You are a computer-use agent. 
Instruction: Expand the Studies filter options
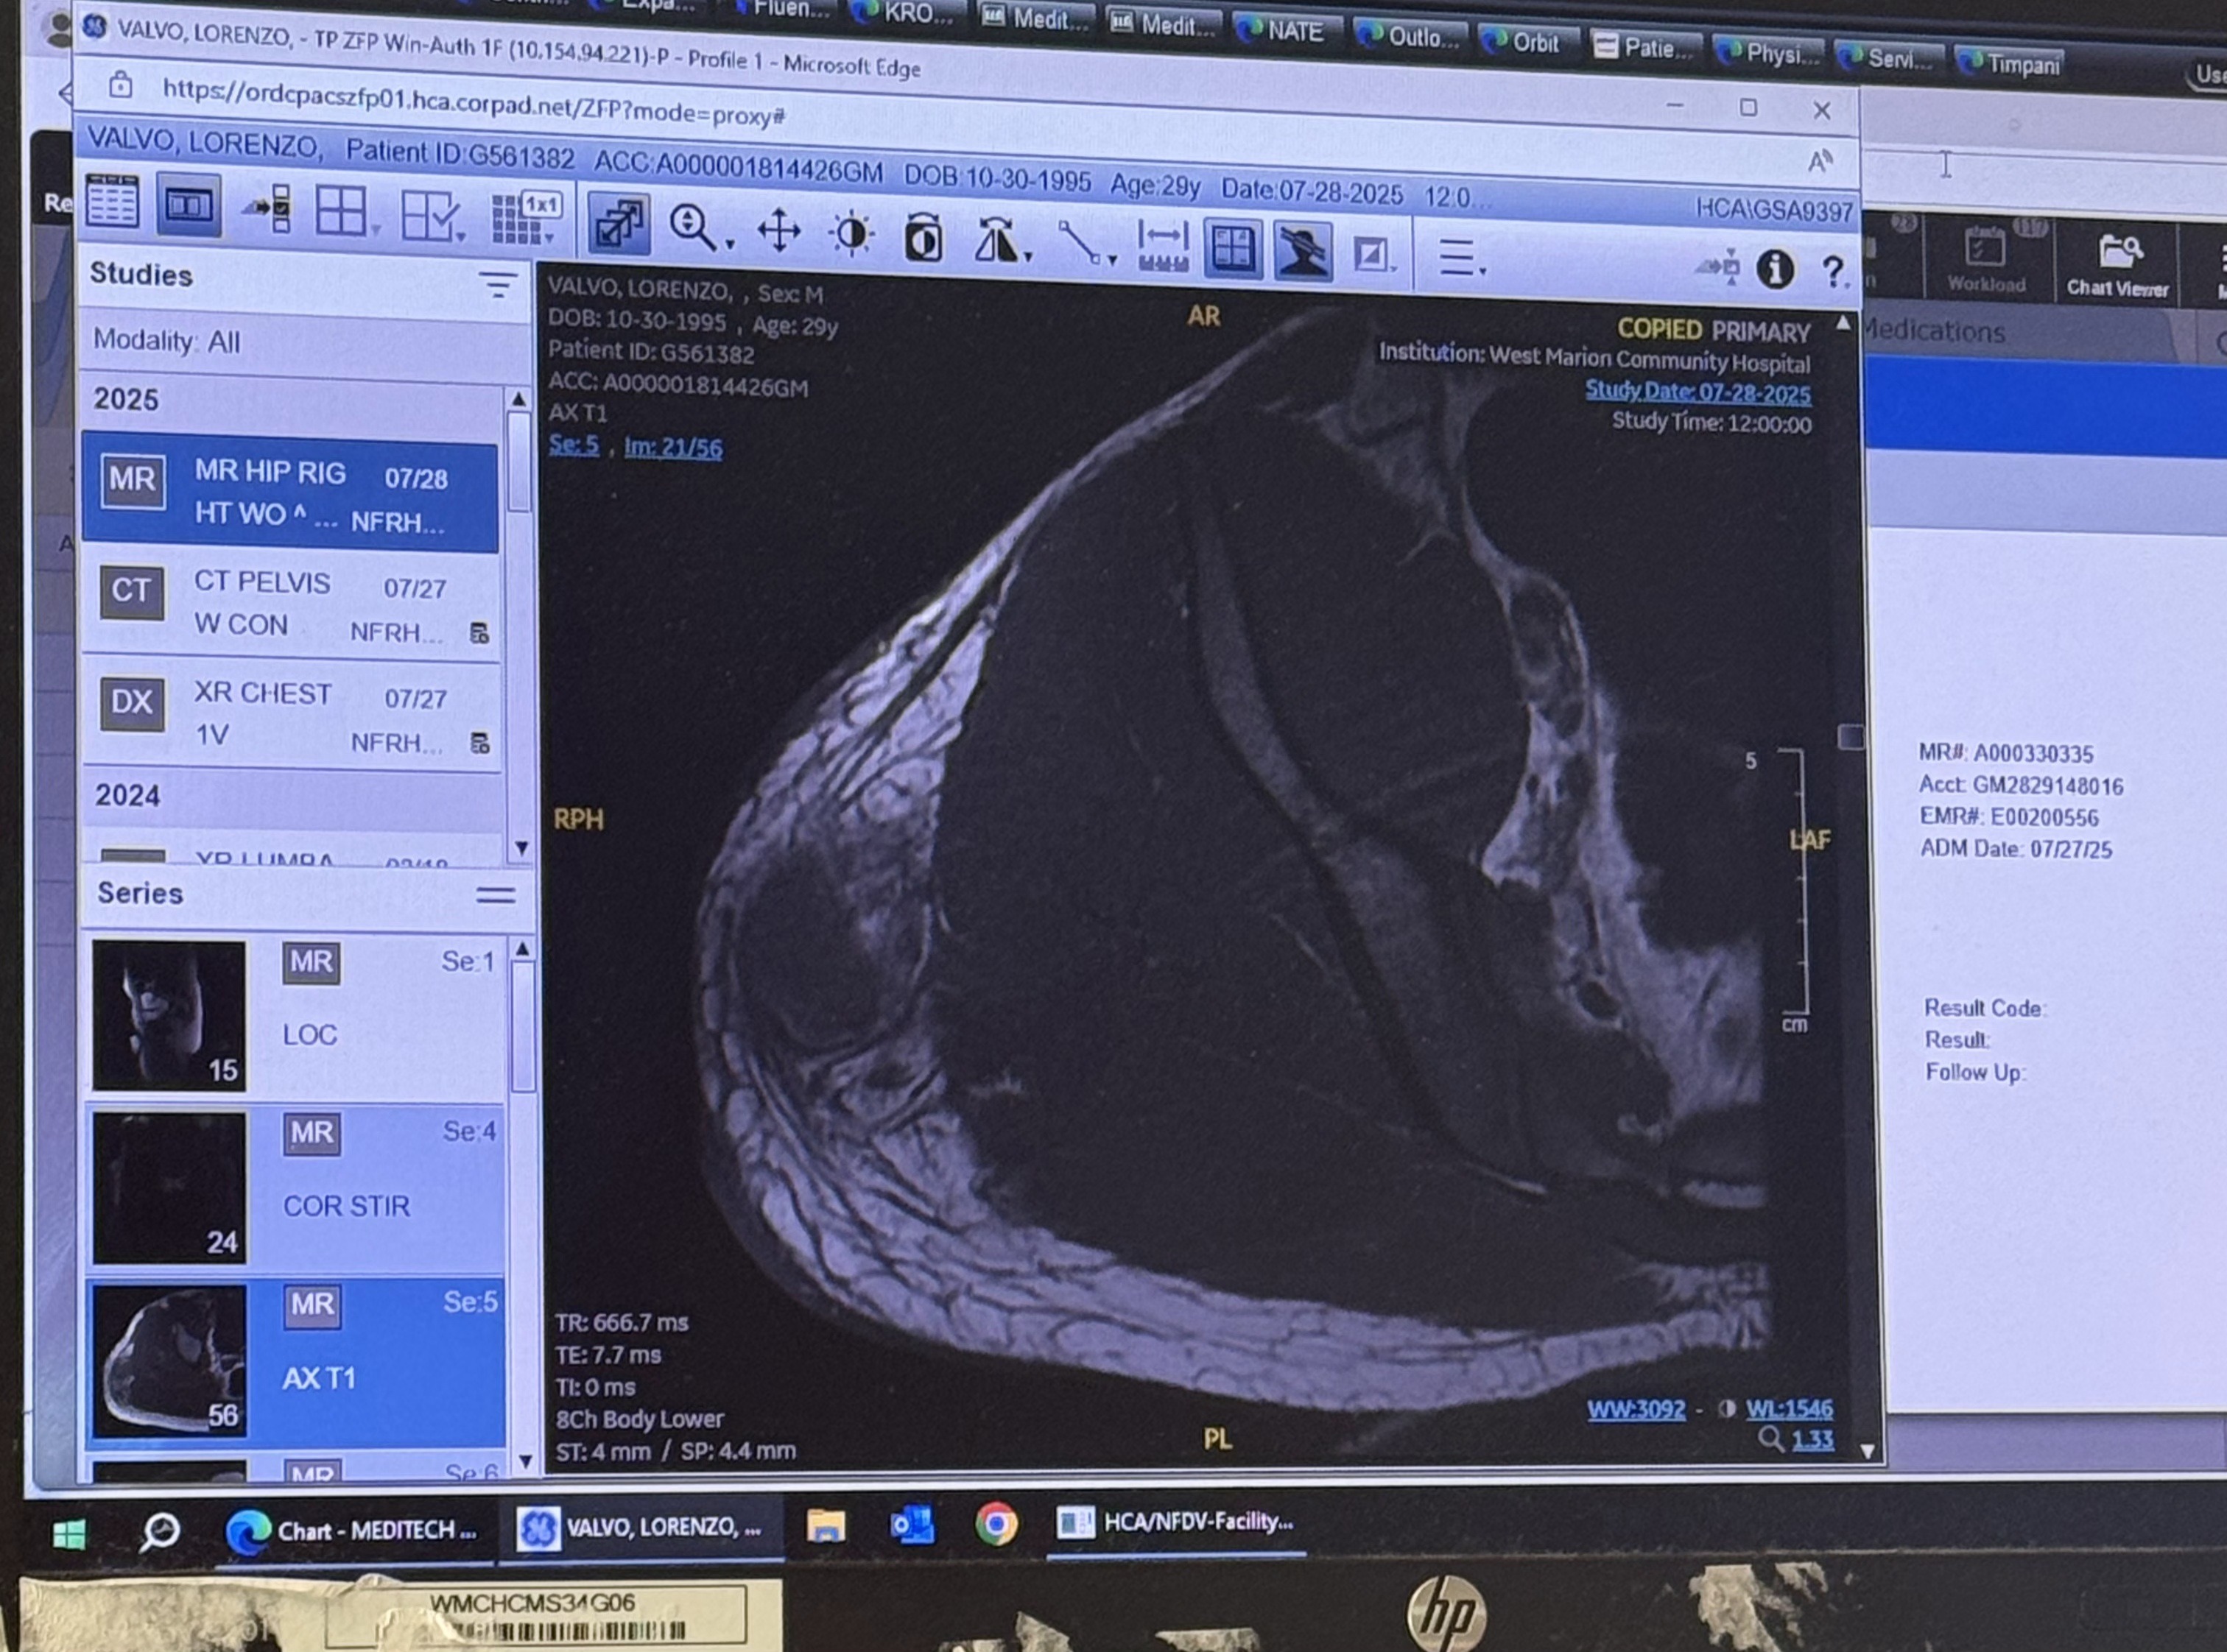coord(497,285)
